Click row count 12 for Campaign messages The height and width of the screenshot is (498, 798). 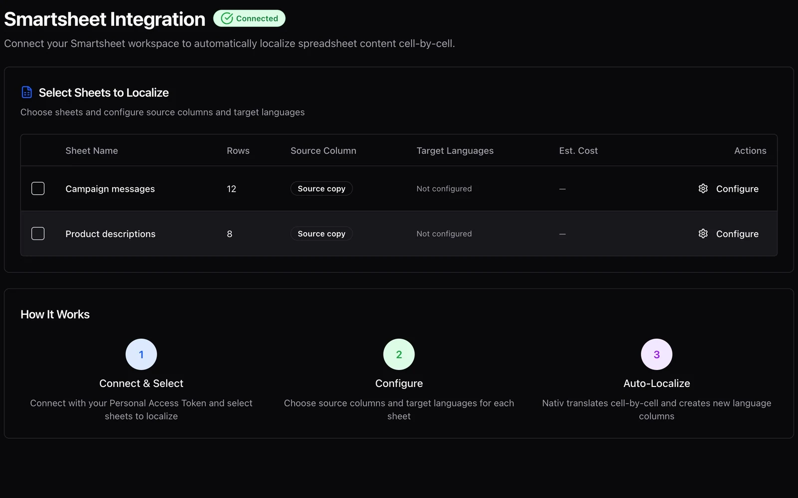point(231,189)
